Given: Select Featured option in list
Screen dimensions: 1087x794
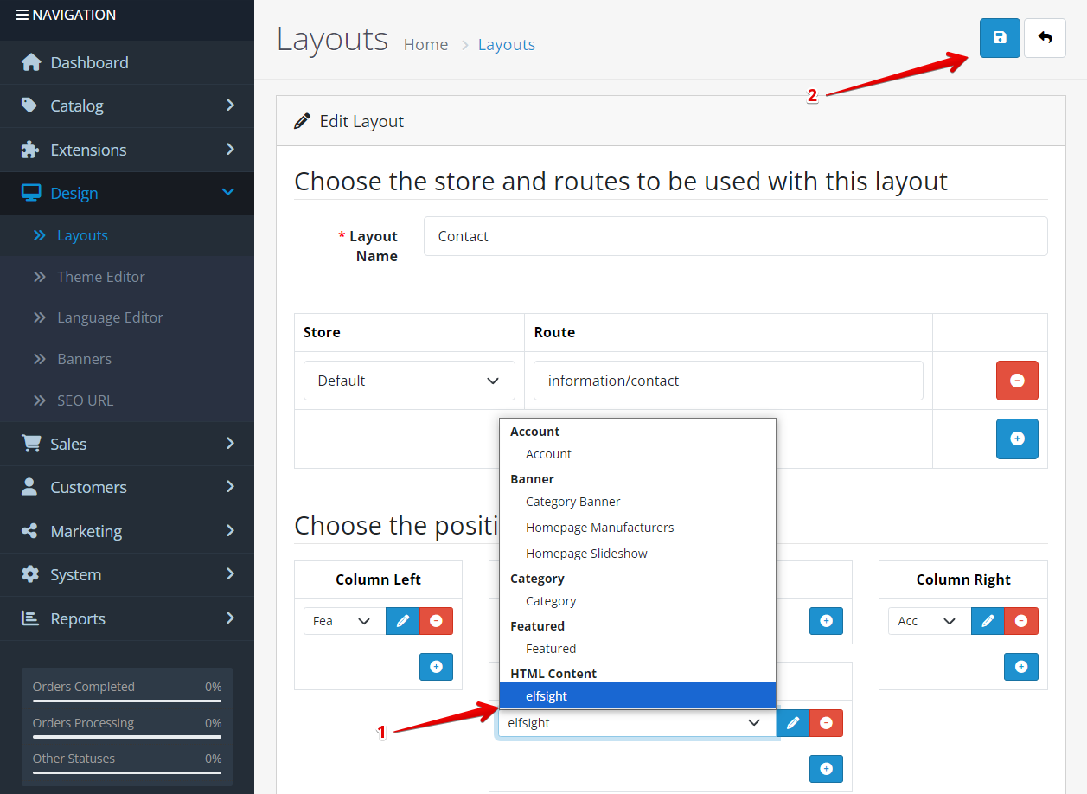Looking at the screenshot, I should pos(637,649).
